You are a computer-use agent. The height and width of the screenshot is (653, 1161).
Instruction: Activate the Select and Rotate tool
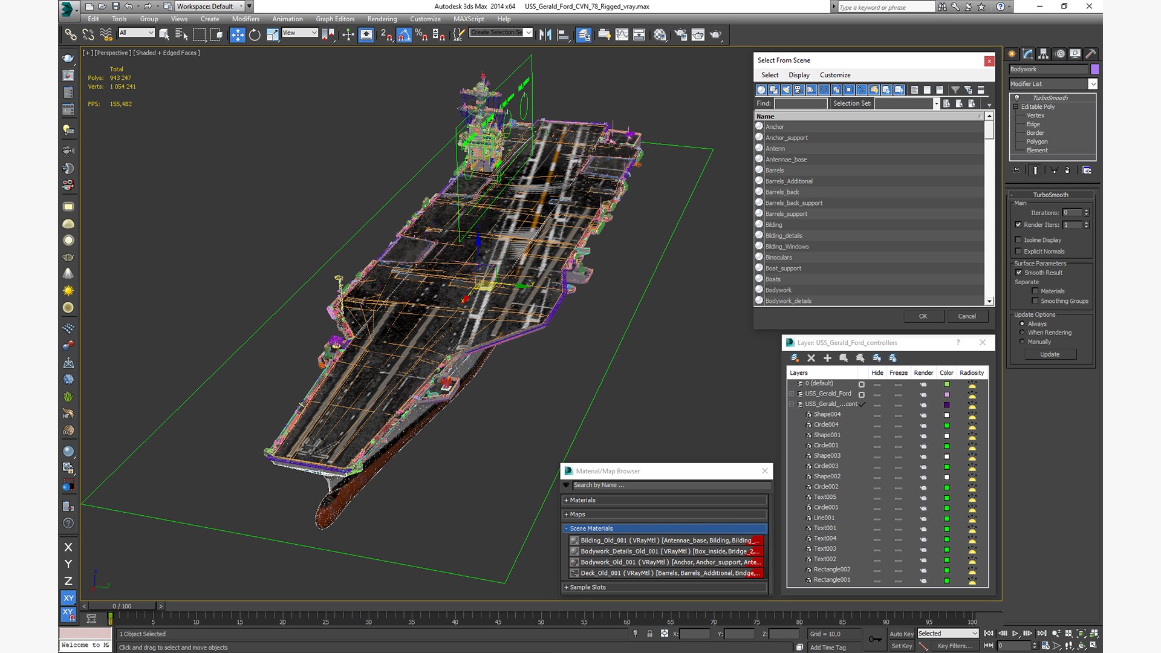click(x=255, y=34)
